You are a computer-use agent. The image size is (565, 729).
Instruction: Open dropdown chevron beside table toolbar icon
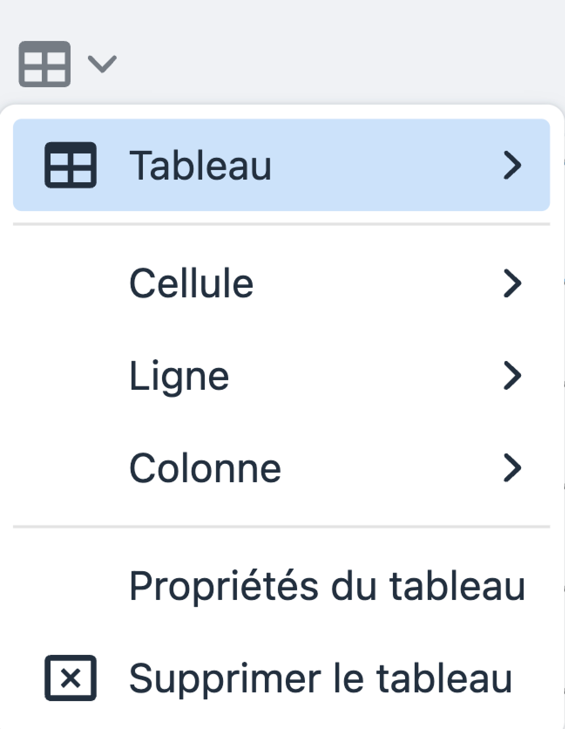click(102, 64)
